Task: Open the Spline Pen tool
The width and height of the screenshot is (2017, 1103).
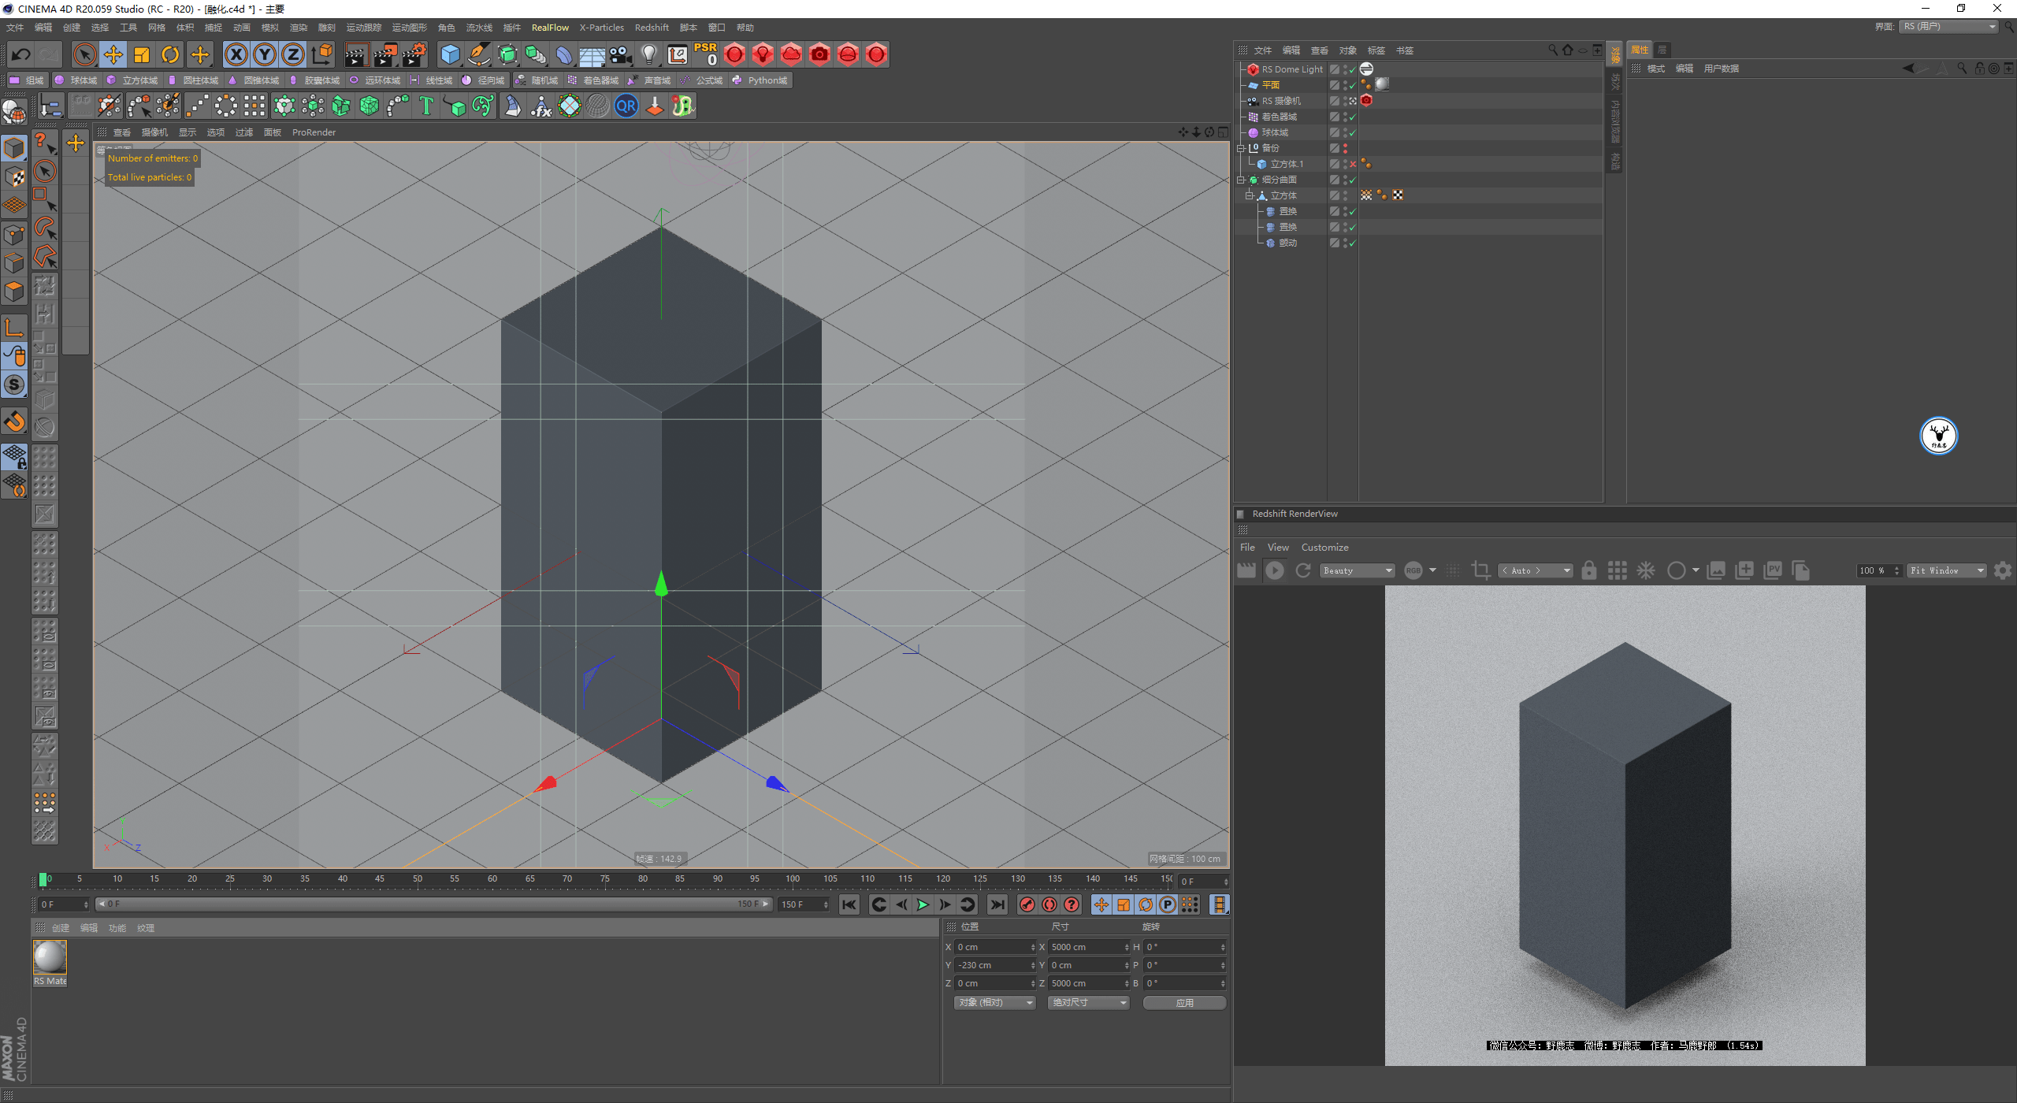Action: pyautogui.click(x=478, y=54)
